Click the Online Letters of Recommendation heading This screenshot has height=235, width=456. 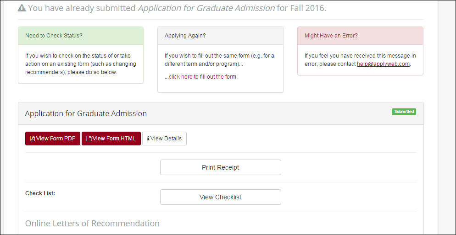[x=92, y=224]
